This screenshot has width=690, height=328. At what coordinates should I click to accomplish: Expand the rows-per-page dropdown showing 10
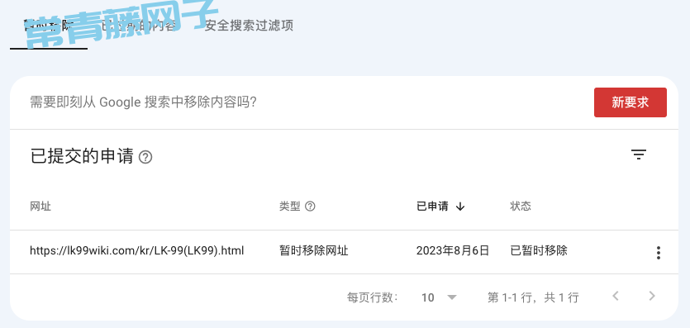point(439,297)
